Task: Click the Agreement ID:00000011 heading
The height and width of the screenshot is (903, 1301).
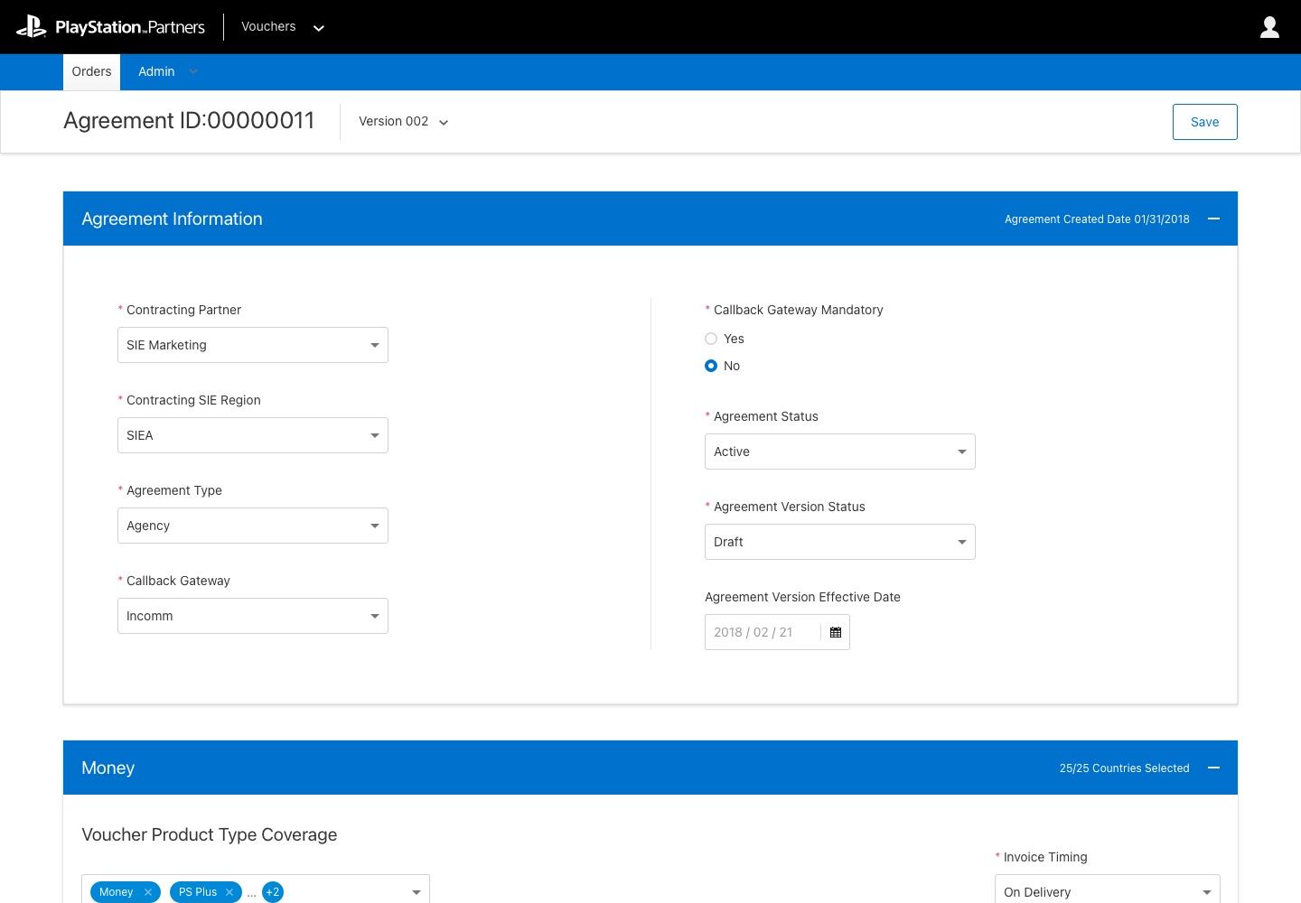Action: click(x=189, y=121)
